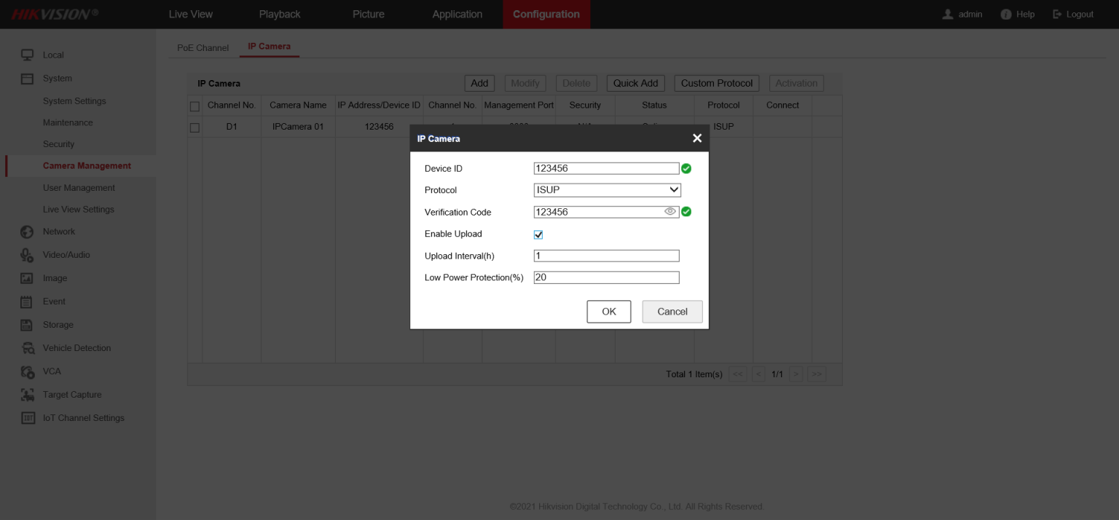Open the Protocol ISUP dropdown
Image resolution: width=1119 pixels, height=520 pixels.
(x=607, y=190)
